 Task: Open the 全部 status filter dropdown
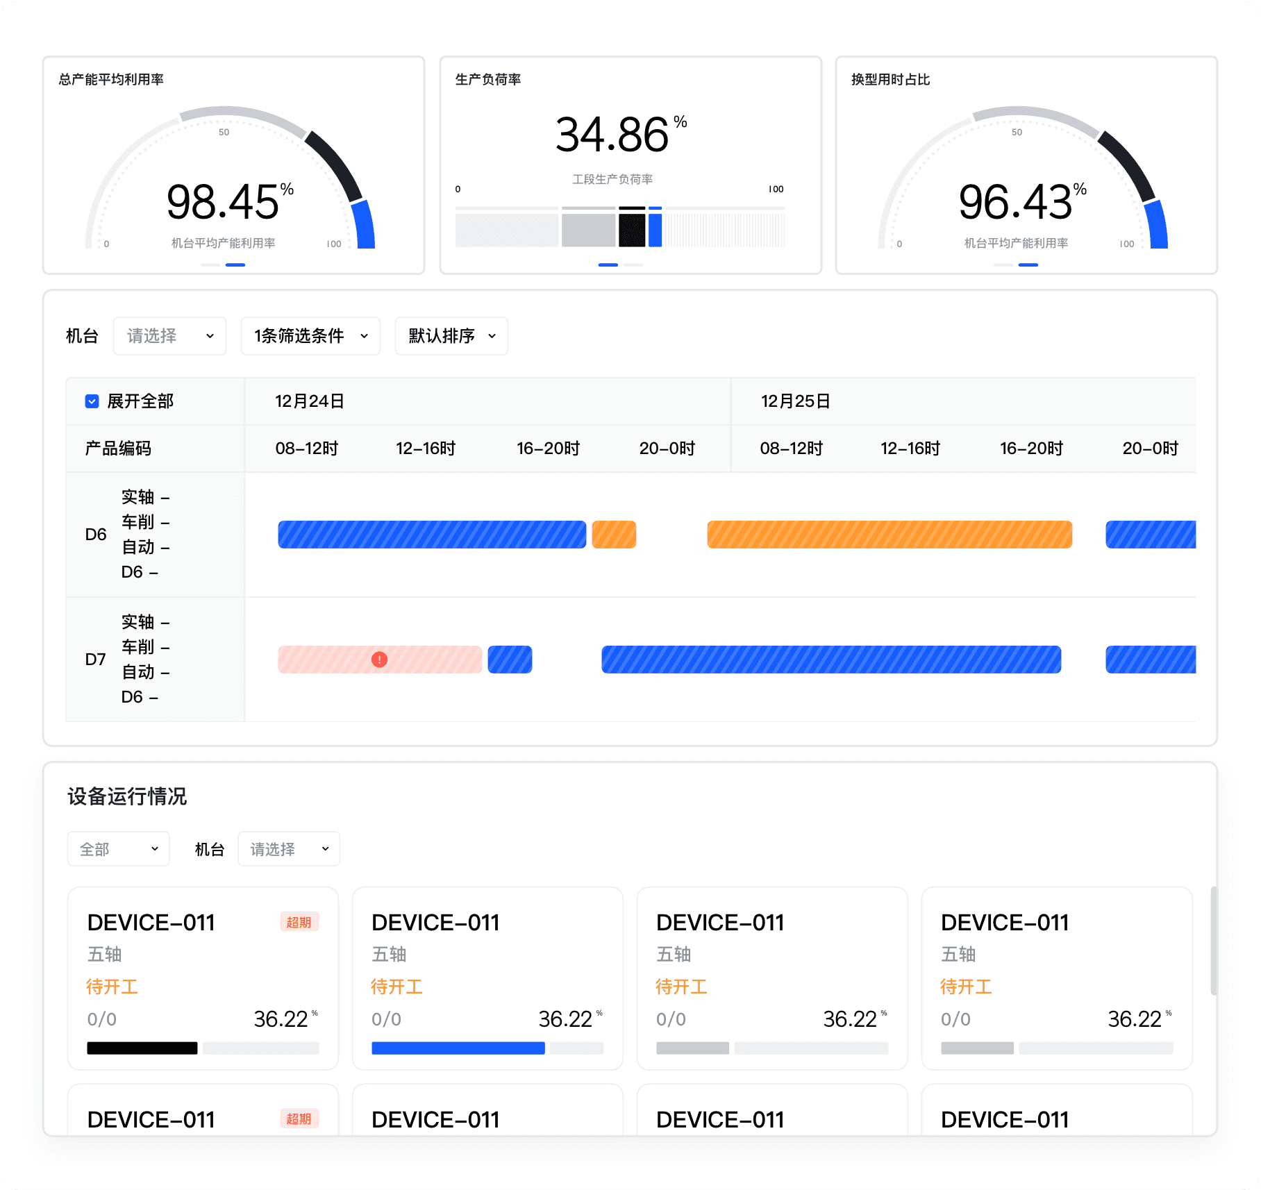point(118,849)
